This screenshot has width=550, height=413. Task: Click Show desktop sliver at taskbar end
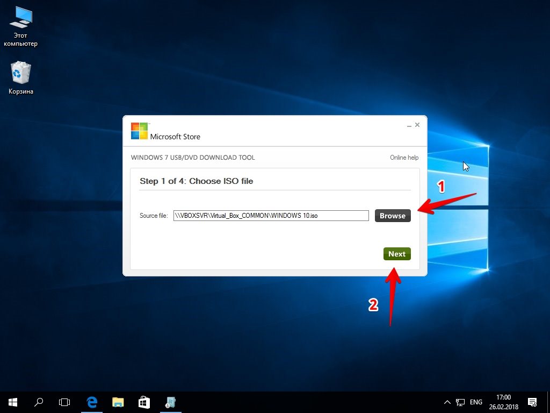[x=548, y=402]
